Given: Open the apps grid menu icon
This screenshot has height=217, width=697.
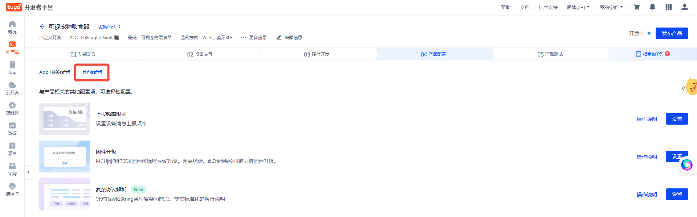Looking at the screenshot, I should pos(668,7).
